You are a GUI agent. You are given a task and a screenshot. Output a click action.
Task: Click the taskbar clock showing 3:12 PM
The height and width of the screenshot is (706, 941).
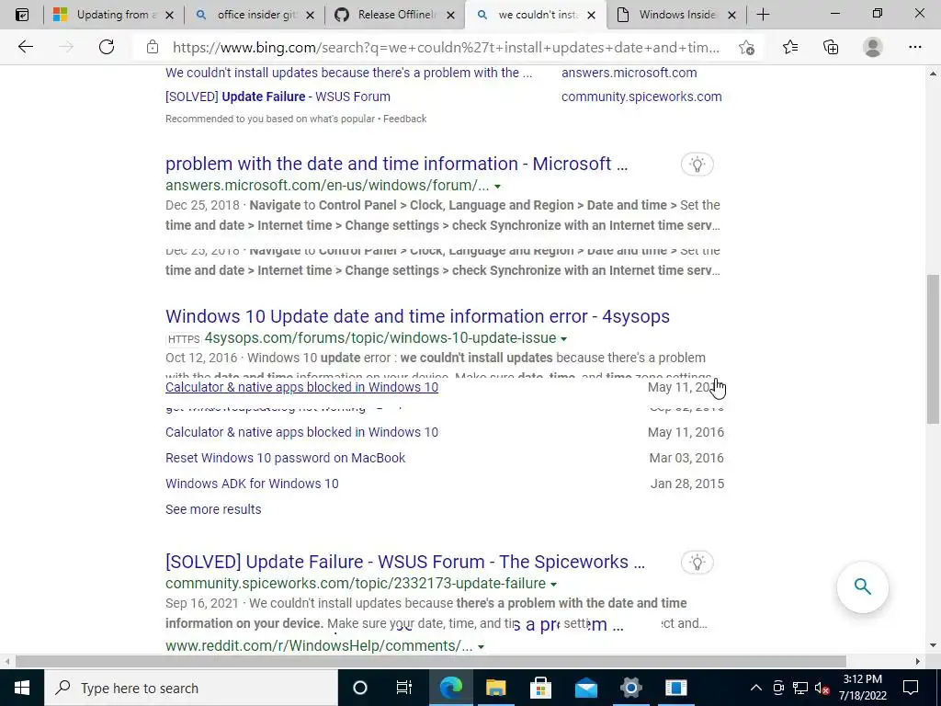(862, 688)
